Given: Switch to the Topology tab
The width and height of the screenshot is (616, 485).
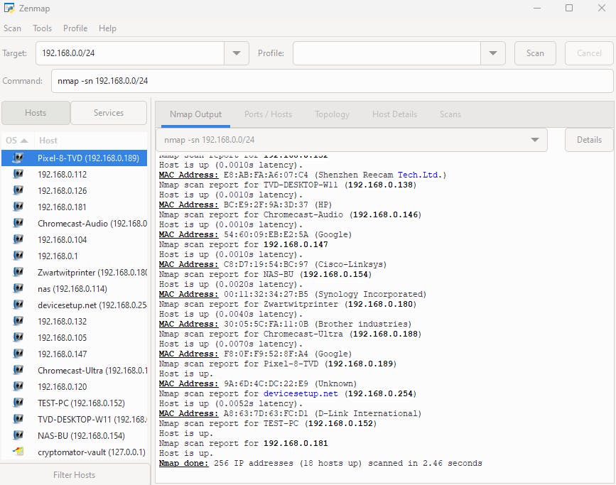Looking at the screenshot, I should 332,114.
